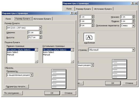Close the back Параметры страницы dialog

coord(136,3)
